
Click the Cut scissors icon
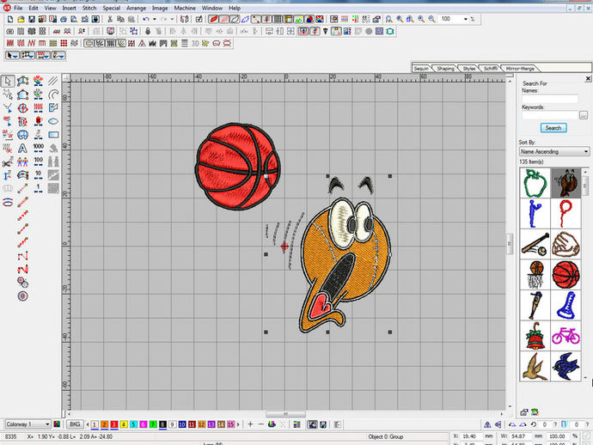pos(110,19)
